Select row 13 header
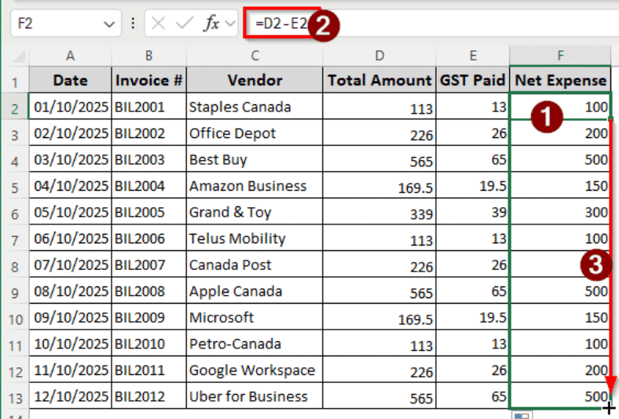619x419 pixels. [15, 397]
